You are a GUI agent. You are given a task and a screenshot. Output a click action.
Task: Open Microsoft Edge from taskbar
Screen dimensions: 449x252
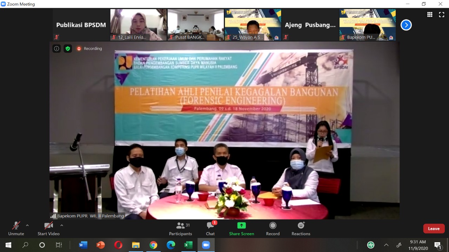tap(171, 245)
